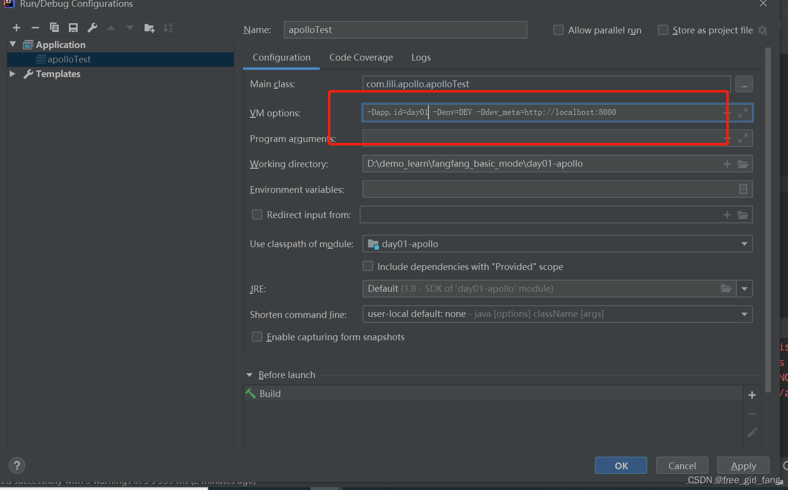This screenshot has width=788, height=490.
Task: Copy the selected configuration
Action: (54, 28)
